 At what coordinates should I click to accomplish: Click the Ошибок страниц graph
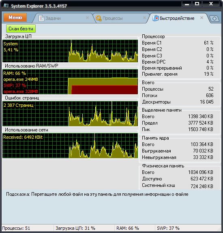click(x=70, y=114)
